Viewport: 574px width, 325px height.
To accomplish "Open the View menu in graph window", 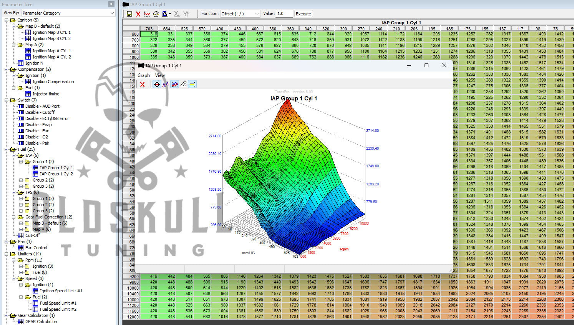I will point(160,75).
